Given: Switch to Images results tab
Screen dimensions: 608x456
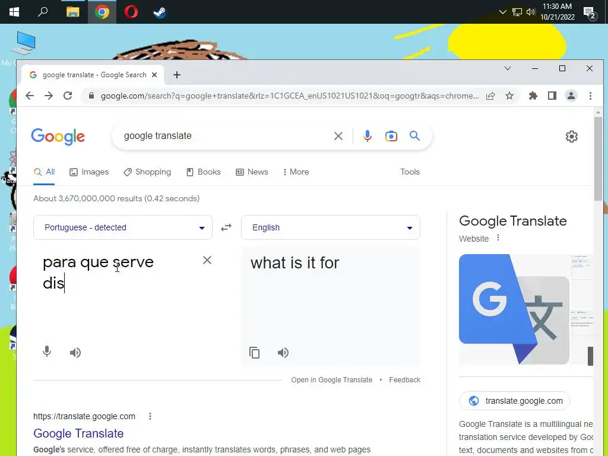Looking at the screenshot, I should 89,172.
